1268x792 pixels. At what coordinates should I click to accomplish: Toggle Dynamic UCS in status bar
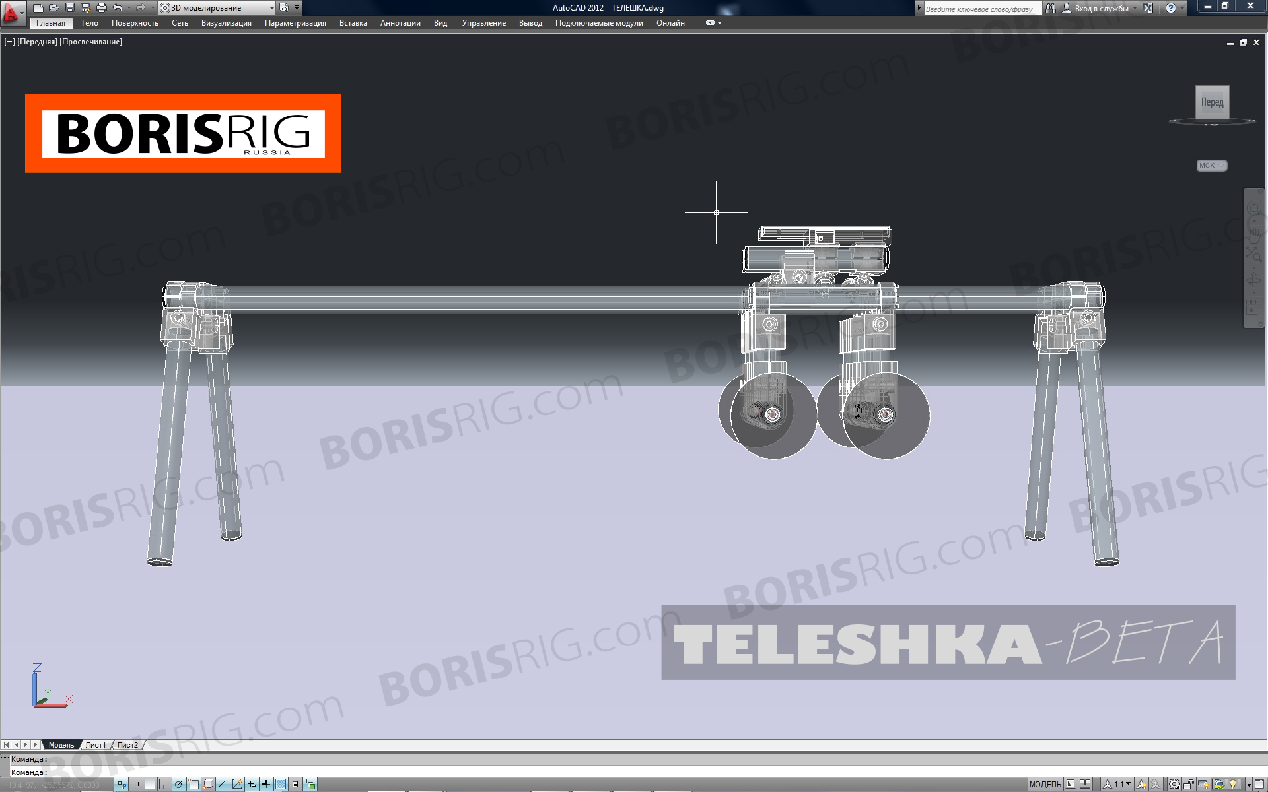coord(237,784)
